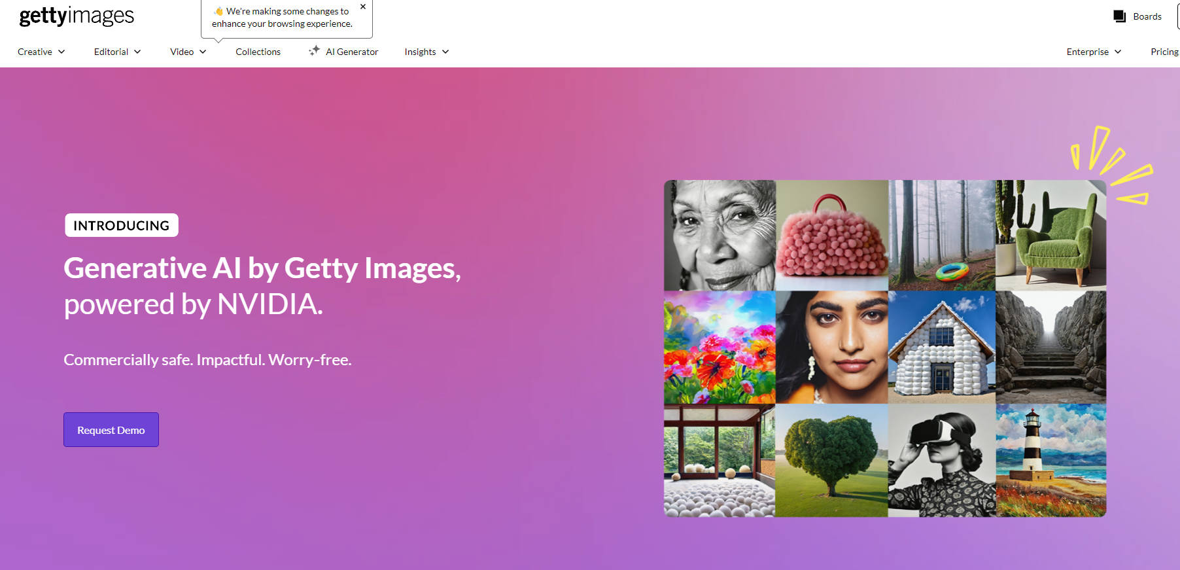1180x570 pixels.
Task: Click the Getty Images logo
Action: pyautogui.click(x=77, y=15)
